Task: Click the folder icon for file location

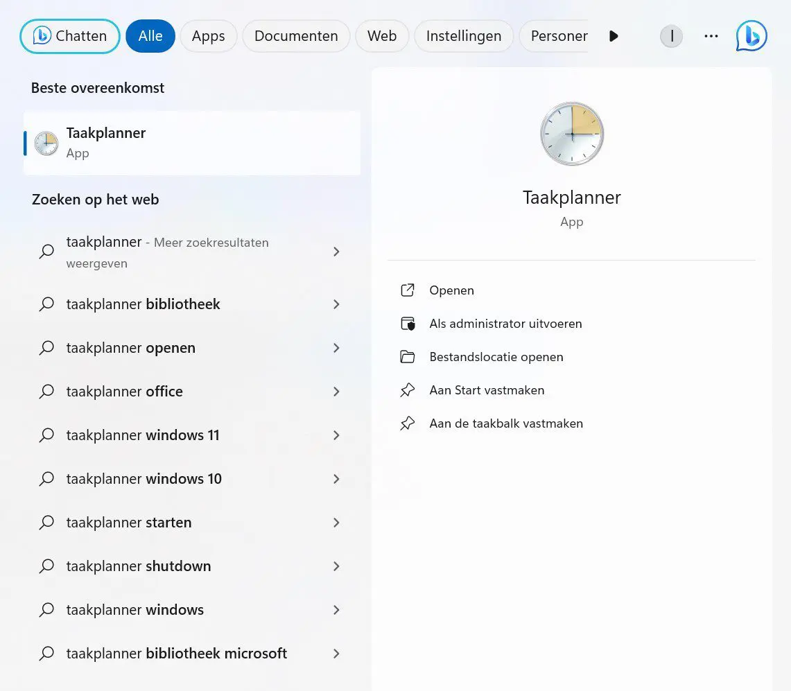Action: 408,357
